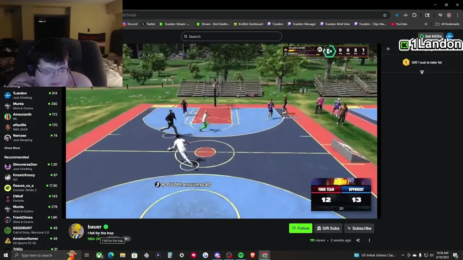Open the clip's more options menu
The height and width of the screenshot is (260, 463).
tap(369, 240)
